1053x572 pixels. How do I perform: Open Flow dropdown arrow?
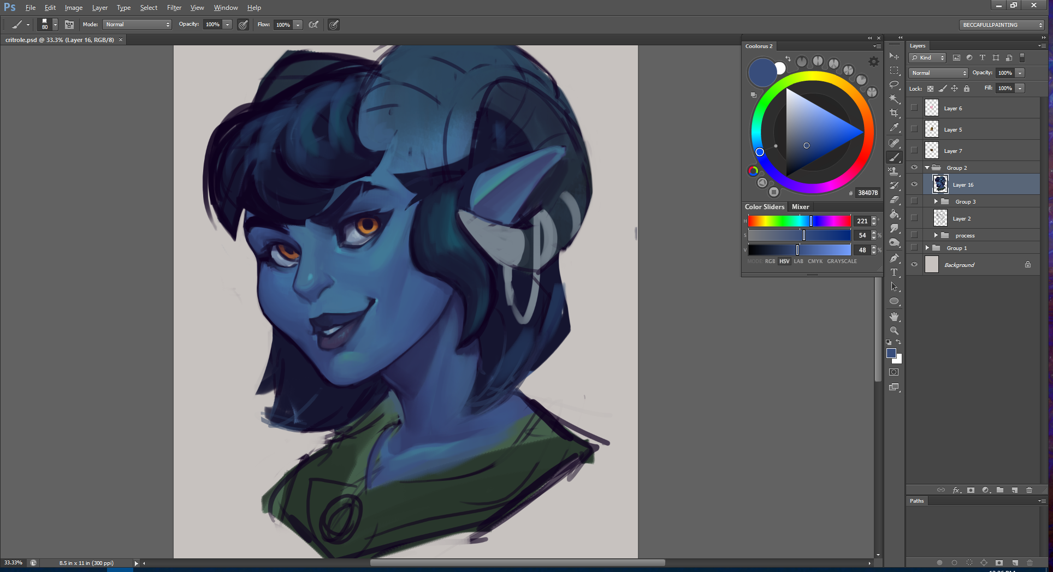point(298,25)
